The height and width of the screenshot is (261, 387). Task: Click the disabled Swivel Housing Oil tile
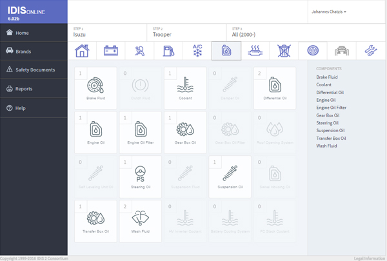[275, 177]
